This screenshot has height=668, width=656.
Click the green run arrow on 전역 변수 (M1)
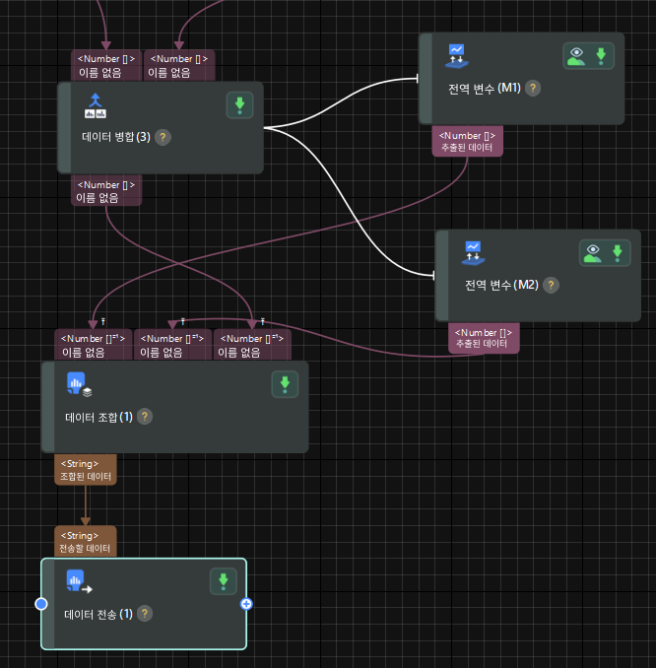pyautogui.click(x=601, y=56)
